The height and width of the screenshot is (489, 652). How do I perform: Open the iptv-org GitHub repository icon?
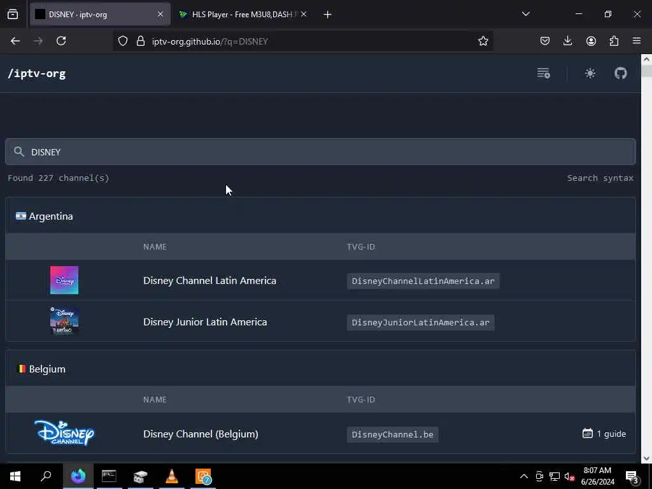[x=620, y=74]
